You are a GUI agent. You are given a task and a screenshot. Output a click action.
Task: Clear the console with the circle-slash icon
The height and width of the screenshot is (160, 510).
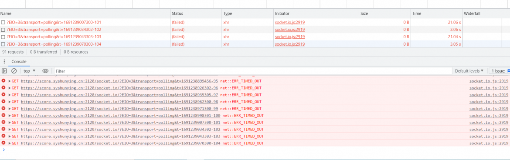(x=14, y=71)
